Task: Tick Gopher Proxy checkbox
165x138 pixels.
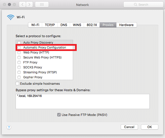Action: (19, 77)
